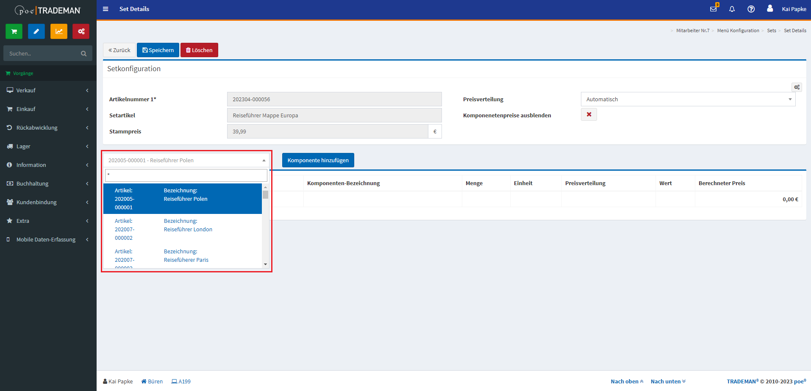Click the dropdown list scrollbar down arrow

(x=266, y=264)
